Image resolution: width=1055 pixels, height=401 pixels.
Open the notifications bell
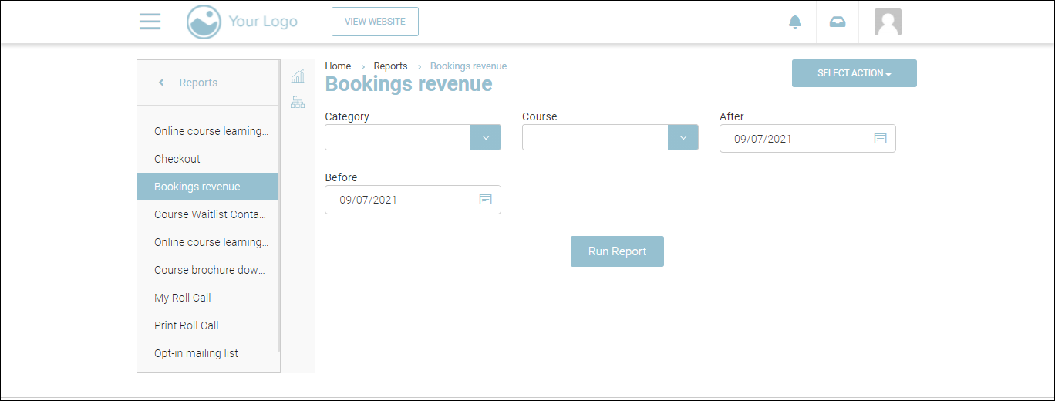(x=795, y=22)
